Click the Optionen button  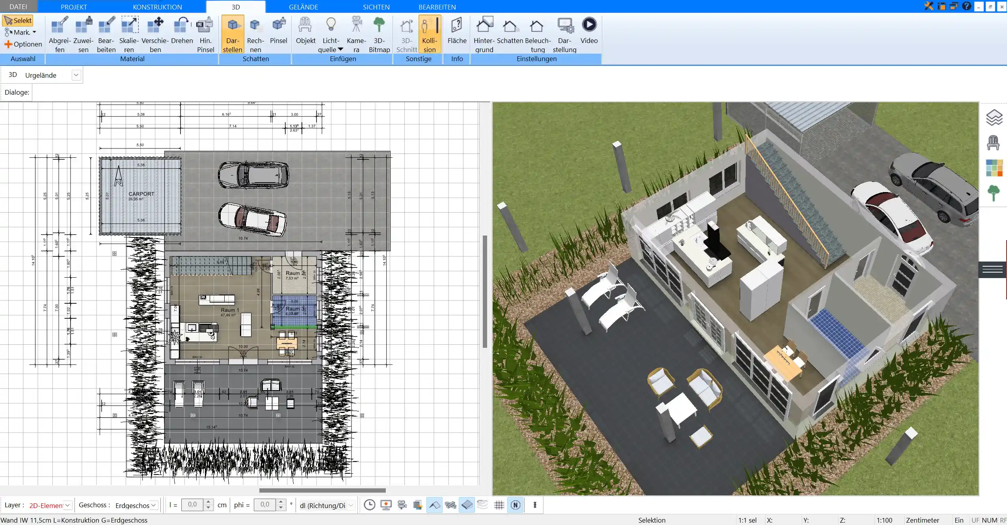click(x=23, y=44)
